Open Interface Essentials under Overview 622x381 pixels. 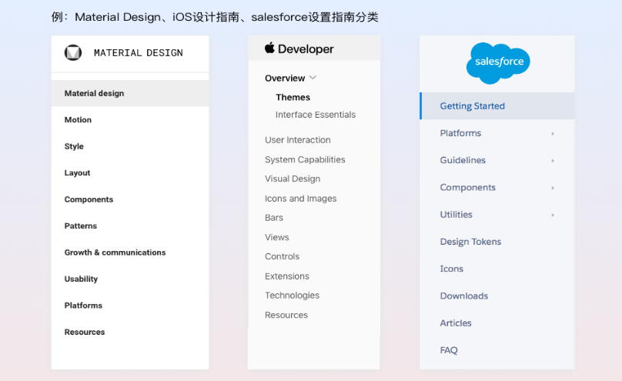[x=316, y=115]
